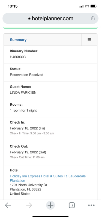Select guest name LINDA FARICIEN
The width and height of the screenshot is (101, 219).
23,93
